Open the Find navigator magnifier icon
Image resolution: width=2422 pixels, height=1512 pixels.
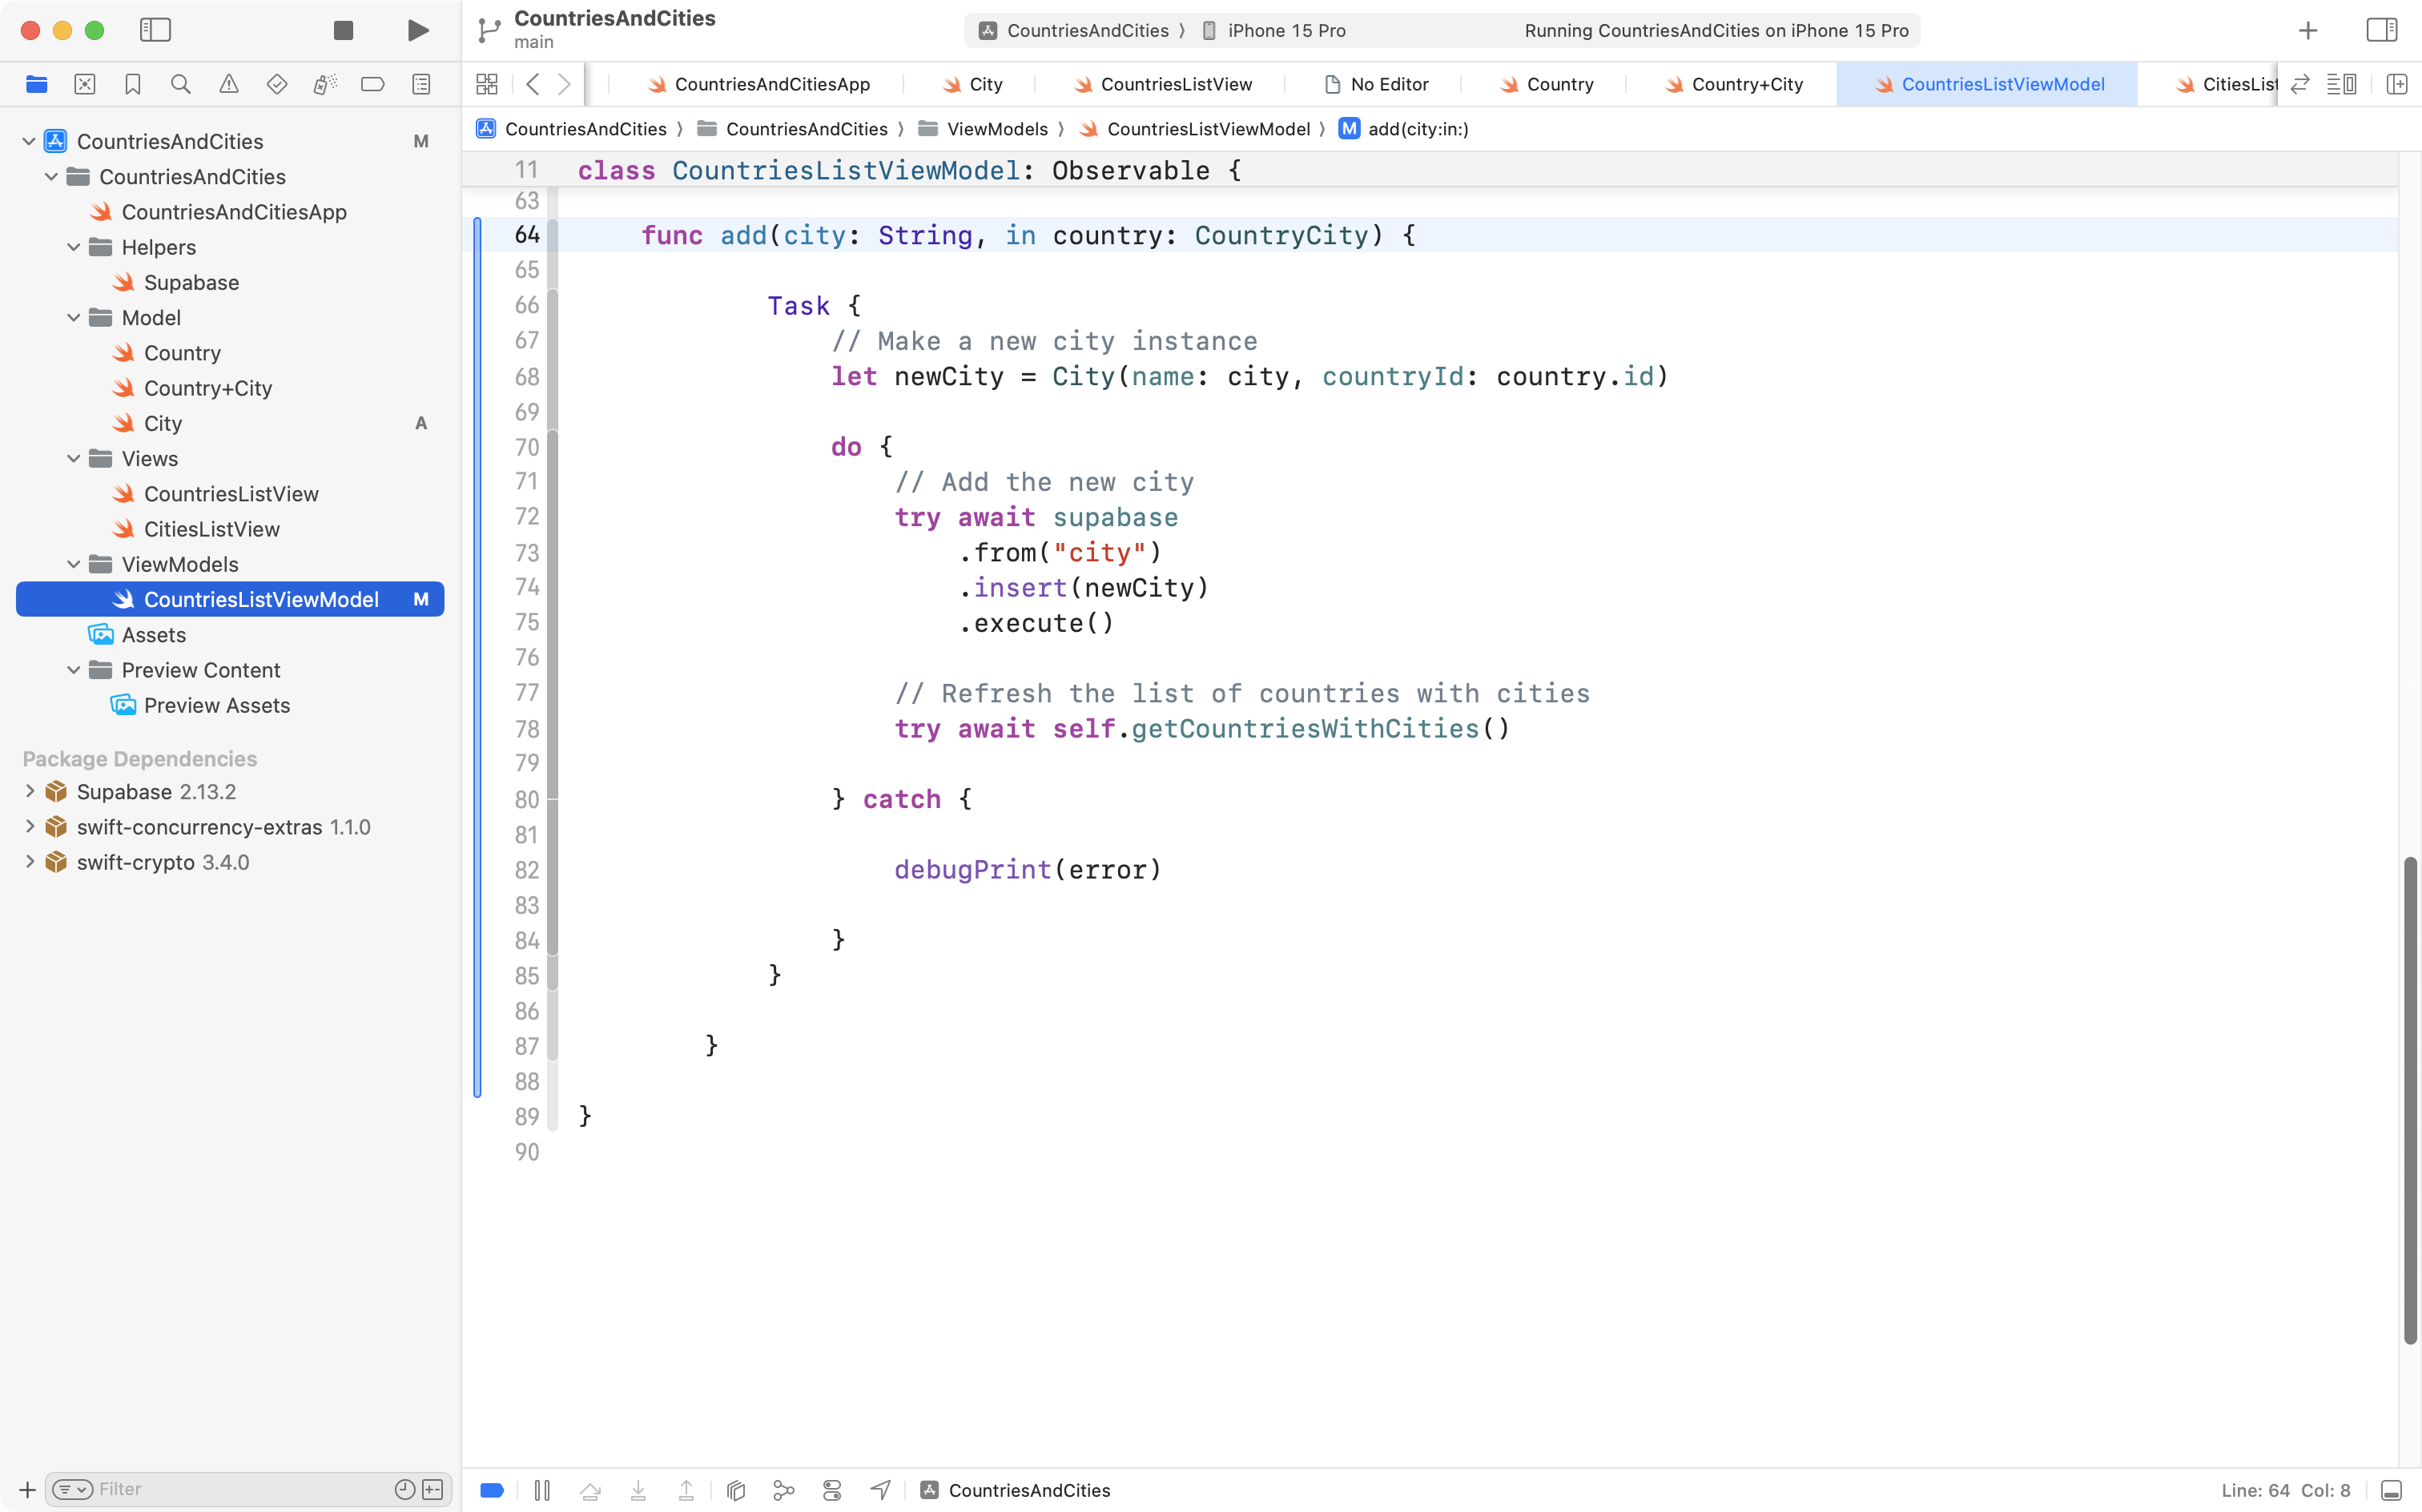(x=180, y=84)
